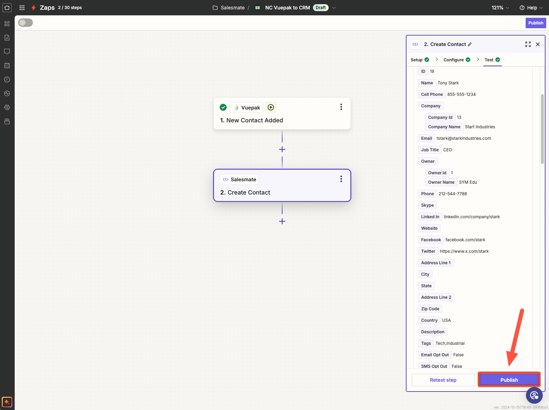The width and height of the screenshot is (549, 410).
Task: Open the settings gear in the left sidebar
Action: [x=7, y=107]
